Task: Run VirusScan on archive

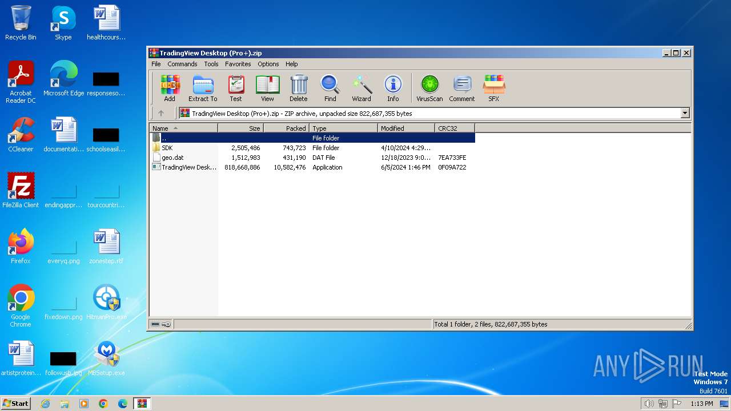Action: (429, 88)
